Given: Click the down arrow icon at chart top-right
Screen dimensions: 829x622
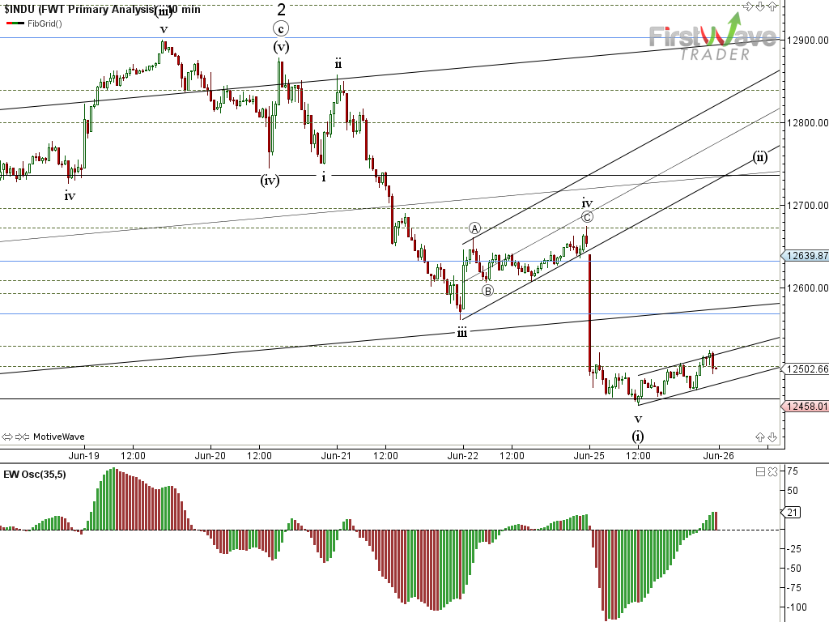Looking at the screenshot, I should click(x=761, y=6).
